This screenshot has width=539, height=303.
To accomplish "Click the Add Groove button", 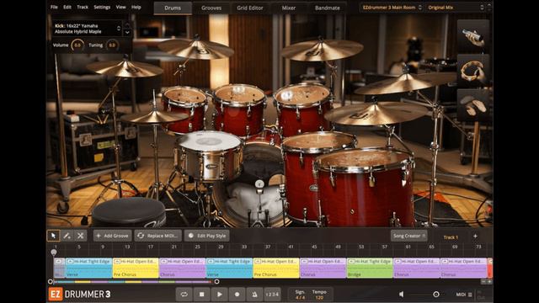I will (x=112, y=236).
